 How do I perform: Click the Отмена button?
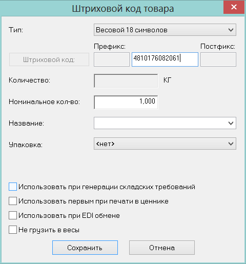(x=162, y=248)
